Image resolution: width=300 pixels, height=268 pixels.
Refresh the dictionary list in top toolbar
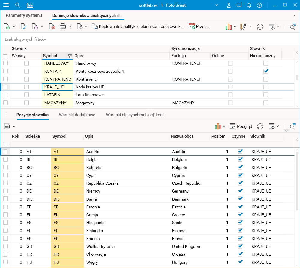[260, 26]
